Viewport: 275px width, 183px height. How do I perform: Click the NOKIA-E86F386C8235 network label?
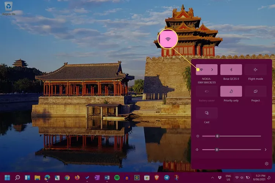pos(206,81)
